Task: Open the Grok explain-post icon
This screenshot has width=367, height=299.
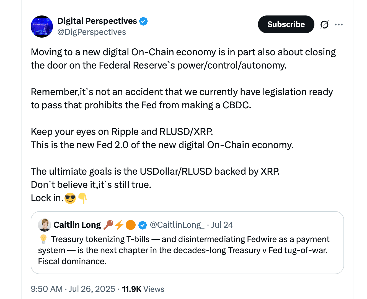Action: (x=324, y=25)
